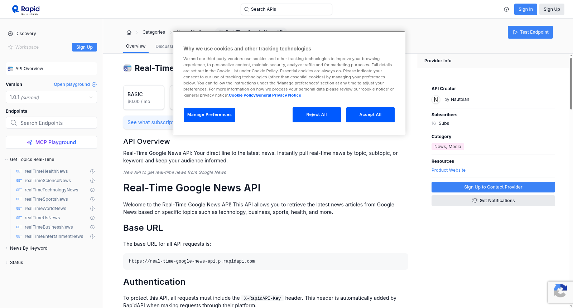Click the right panel scrollbar thumb
Viewport: 573px width, 308px height.
click(x=571, y=83)
